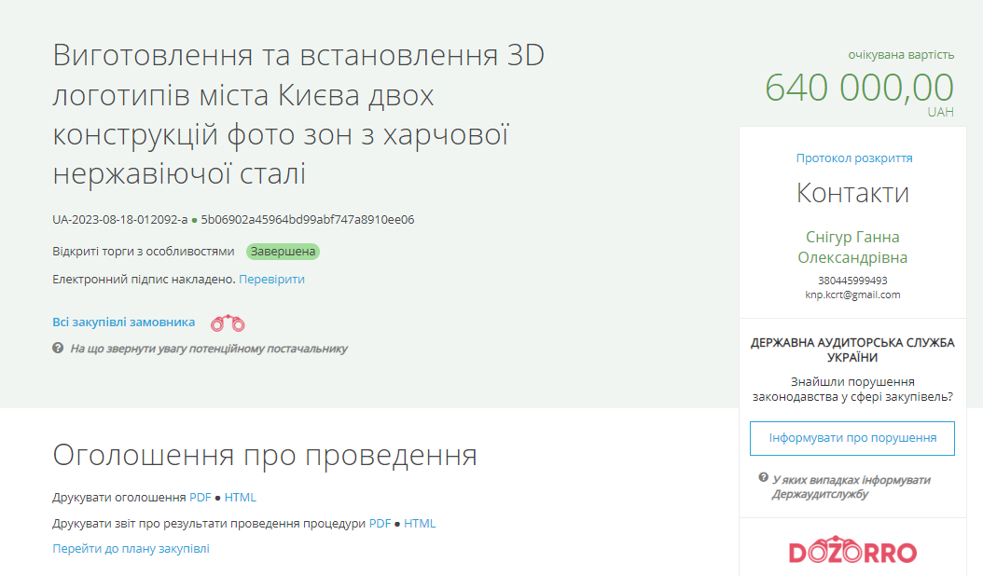The image size is (983, 576).
Task: Click the contact phone number 380445999493
Action: click(852, 281)
